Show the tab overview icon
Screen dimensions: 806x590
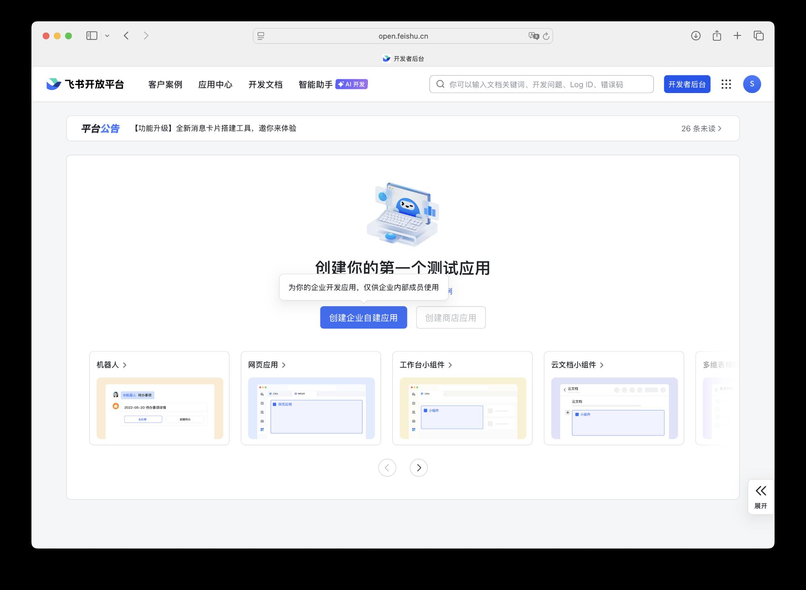758,36
